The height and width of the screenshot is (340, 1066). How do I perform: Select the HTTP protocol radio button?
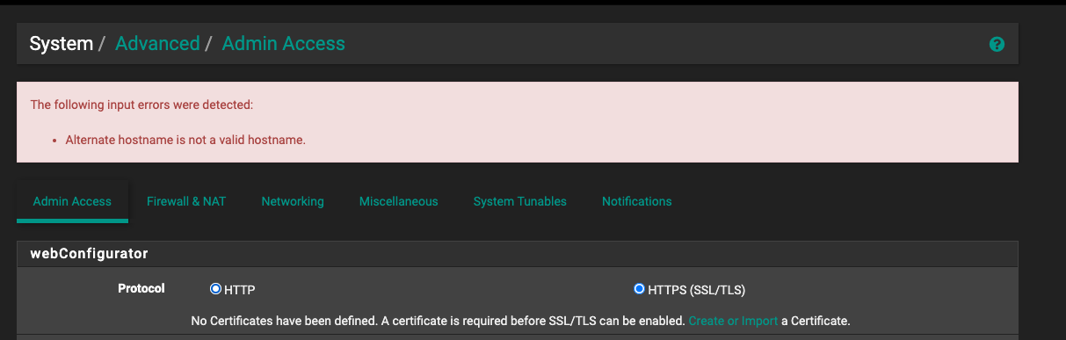coord(215,289)
